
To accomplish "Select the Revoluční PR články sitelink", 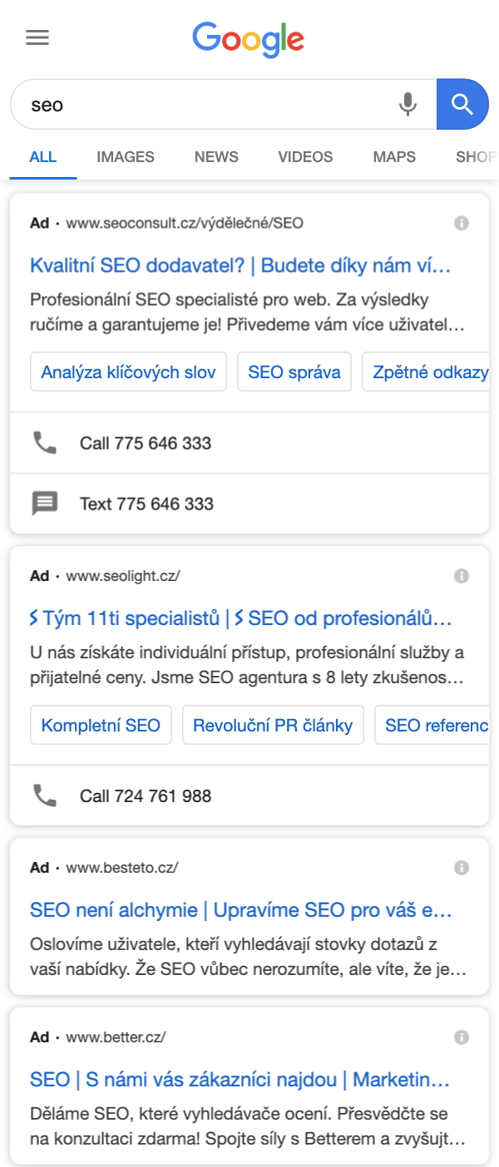I will click(x=273, y=726).
